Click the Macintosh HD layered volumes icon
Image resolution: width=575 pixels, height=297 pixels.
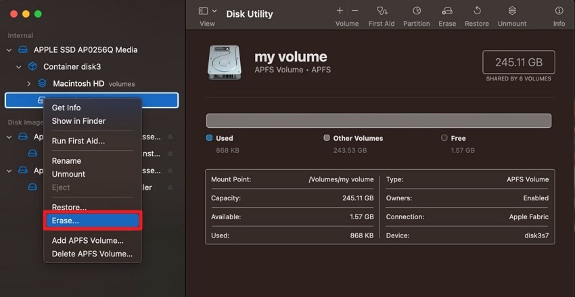coord(42,83)
